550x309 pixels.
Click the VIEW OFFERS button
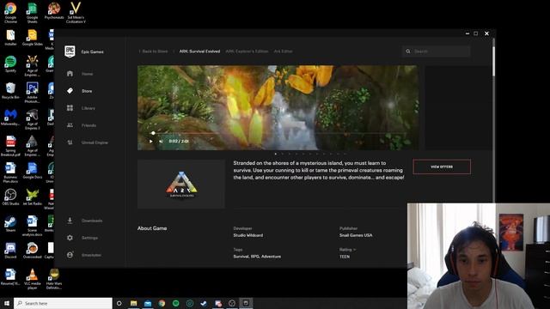tap(442, 167)
